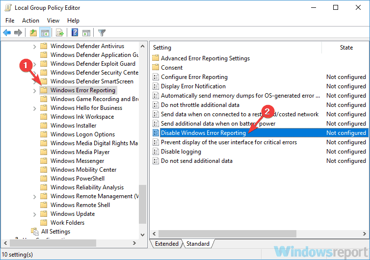370x260 pixels.
Task: Select Send data on restricted/costed network setting
Action: pos(239,114)
